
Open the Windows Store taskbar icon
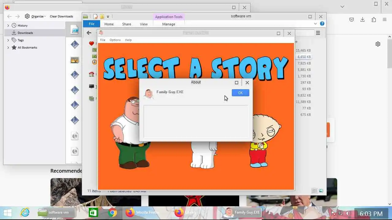93,213
